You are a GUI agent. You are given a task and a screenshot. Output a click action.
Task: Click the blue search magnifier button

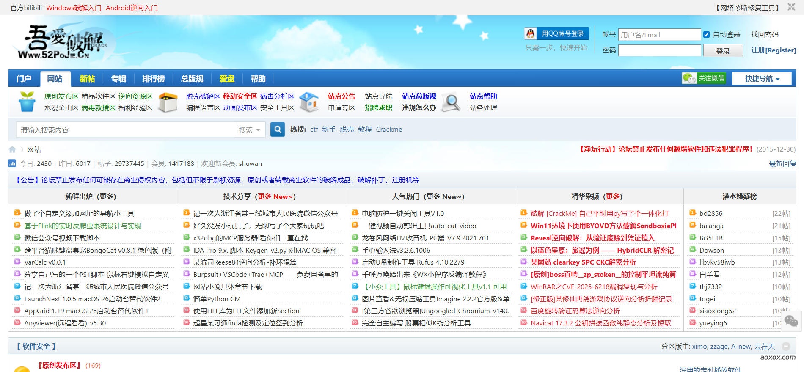[x=278, y=129]
